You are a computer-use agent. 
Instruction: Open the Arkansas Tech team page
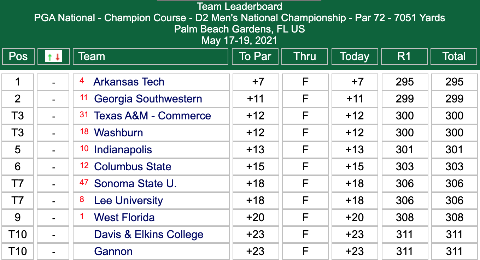tap(129, 82)
